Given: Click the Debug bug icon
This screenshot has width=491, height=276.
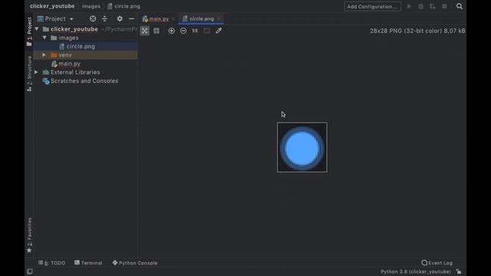Looking at the screenshot, I should [421, 6].
